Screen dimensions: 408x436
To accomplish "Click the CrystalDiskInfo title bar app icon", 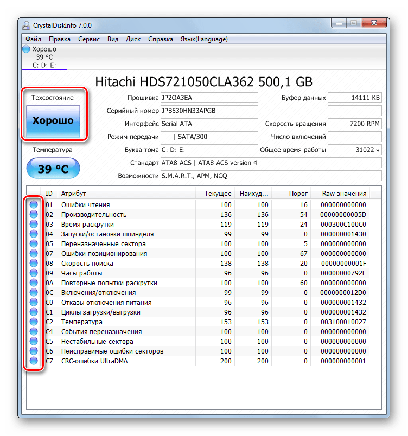I will pos(26,25).
